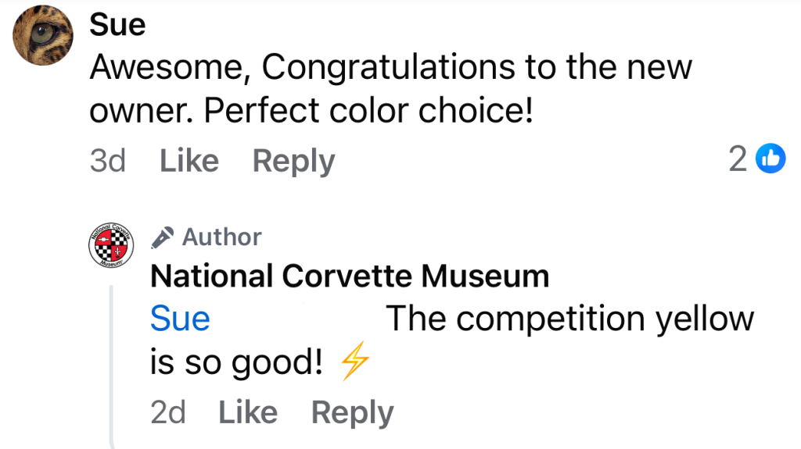The image size is (801, 449).
Task: Click the blue thumbs-up reaction icon
Action: pyautogui.click(x=771, y=159)
